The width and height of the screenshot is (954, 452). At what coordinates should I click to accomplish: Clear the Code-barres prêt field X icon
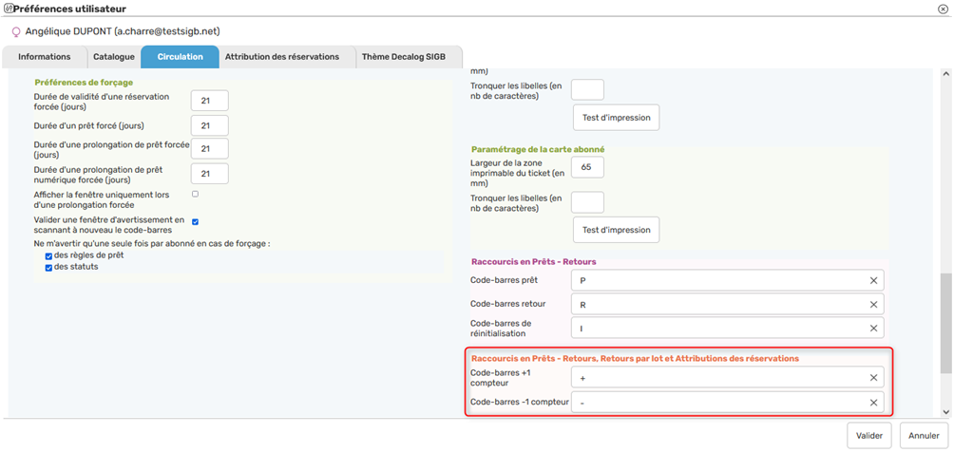[x=873, y=280]
